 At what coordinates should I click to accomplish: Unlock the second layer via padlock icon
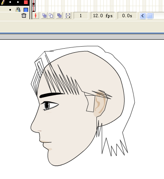18,10
